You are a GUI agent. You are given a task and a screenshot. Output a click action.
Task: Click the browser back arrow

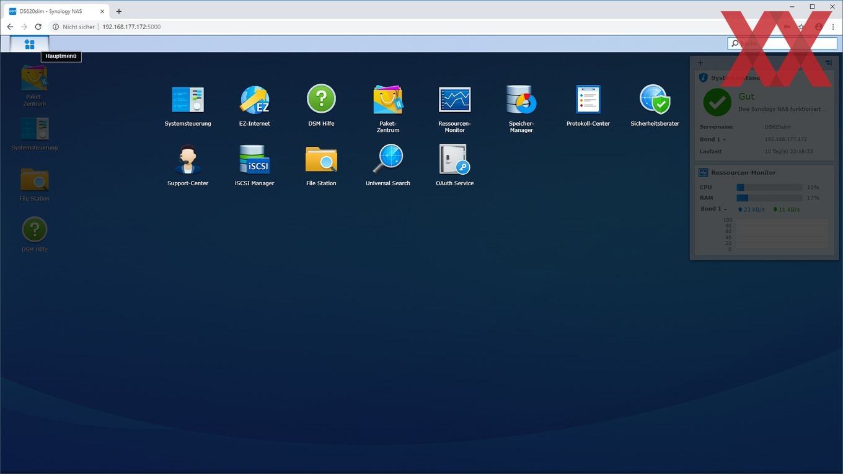point(10,27)
